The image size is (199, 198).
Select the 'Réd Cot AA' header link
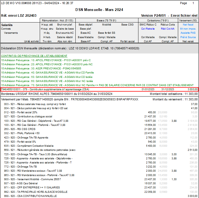pyautogui.click(x=167, y=29)
